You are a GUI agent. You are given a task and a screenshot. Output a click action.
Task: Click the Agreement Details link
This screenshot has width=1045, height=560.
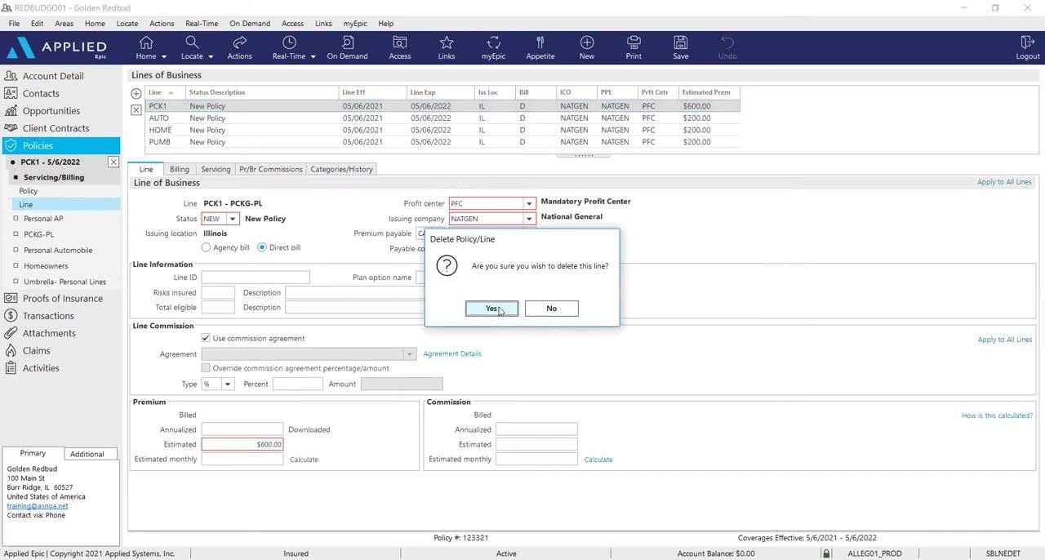[x=452, y=354]
